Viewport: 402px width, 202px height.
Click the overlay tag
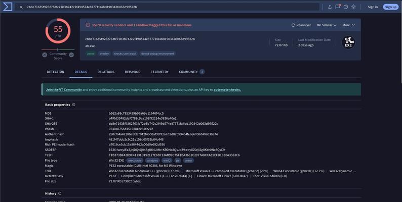coord(104,54)
